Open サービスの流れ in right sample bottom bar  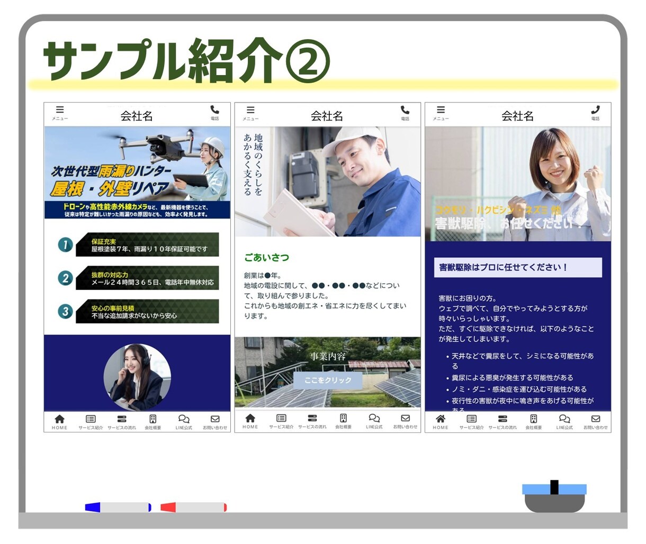[503, 422]
